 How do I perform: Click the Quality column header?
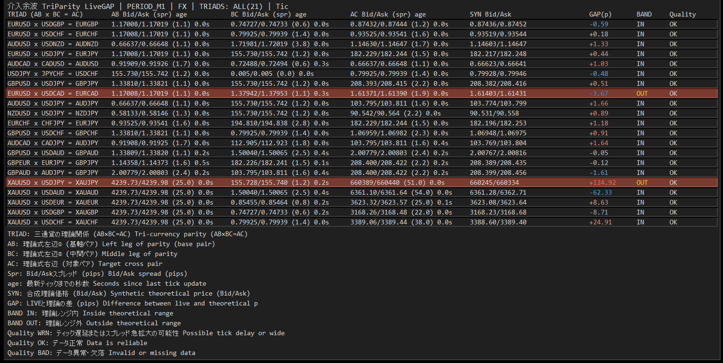click(682, 15)
